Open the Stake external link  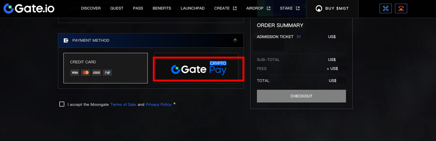pos(290,8)
